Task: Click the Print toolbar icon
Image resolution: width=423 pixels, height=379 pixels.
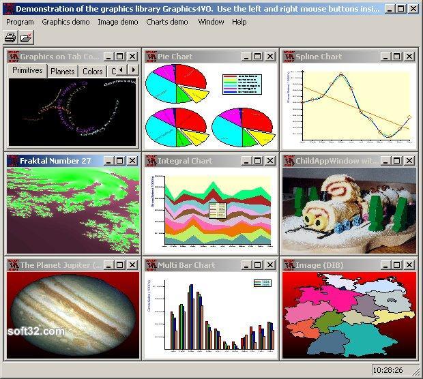Action: (x=10, y=37)
